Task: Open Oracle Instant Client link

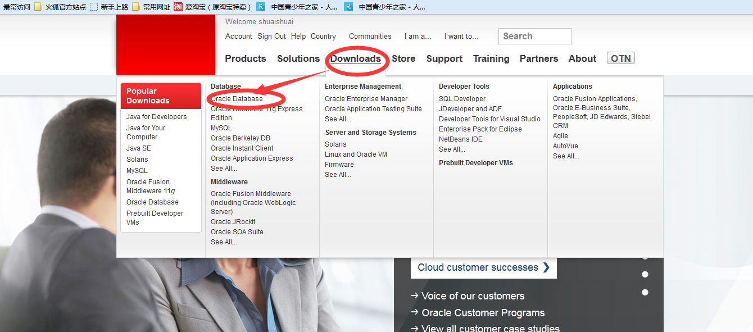Action: coord(242,148)
